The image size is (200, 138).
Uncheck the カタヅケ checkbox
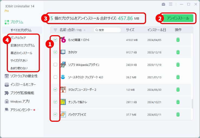tap(55, 52)
